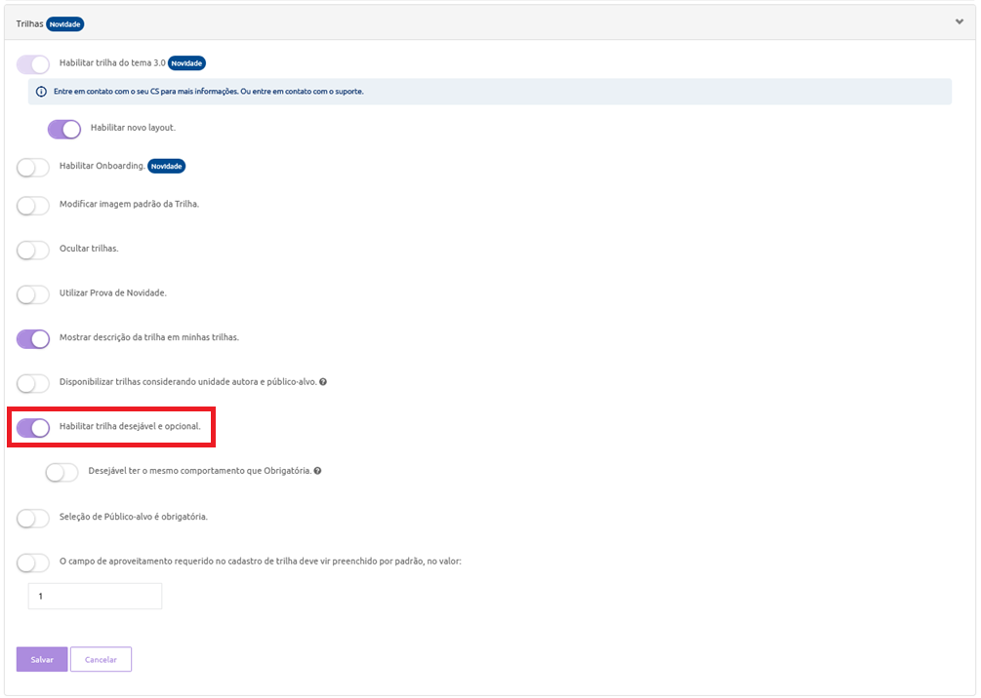The width and height of the screenshot is (981, 698).
Task: Turn off 'Habilitar trilha desejável e opcional'
Action: 33,428
